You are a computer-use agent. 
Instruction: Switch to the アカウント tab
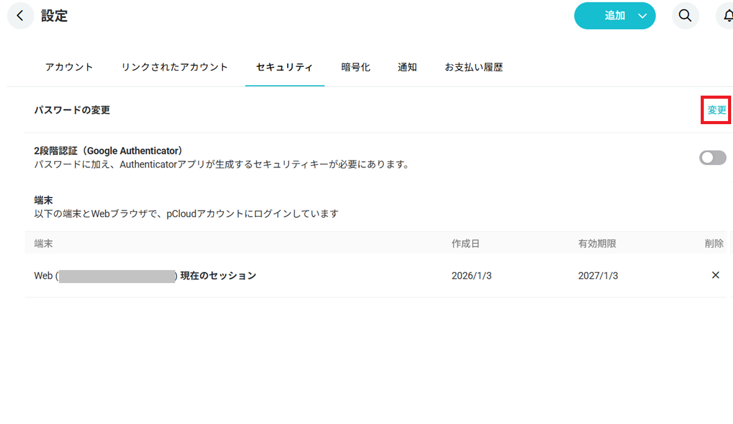click(x=69, y=67)
